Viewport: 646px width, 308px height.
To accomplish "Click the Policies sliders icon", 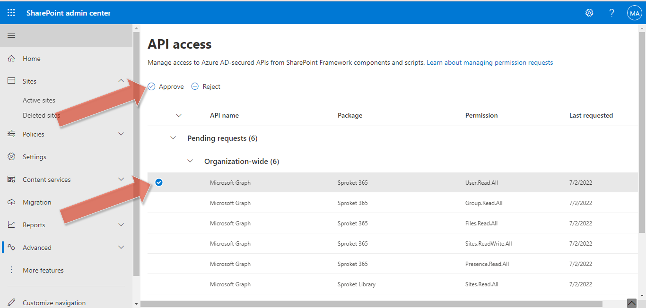I will [12, 134].
